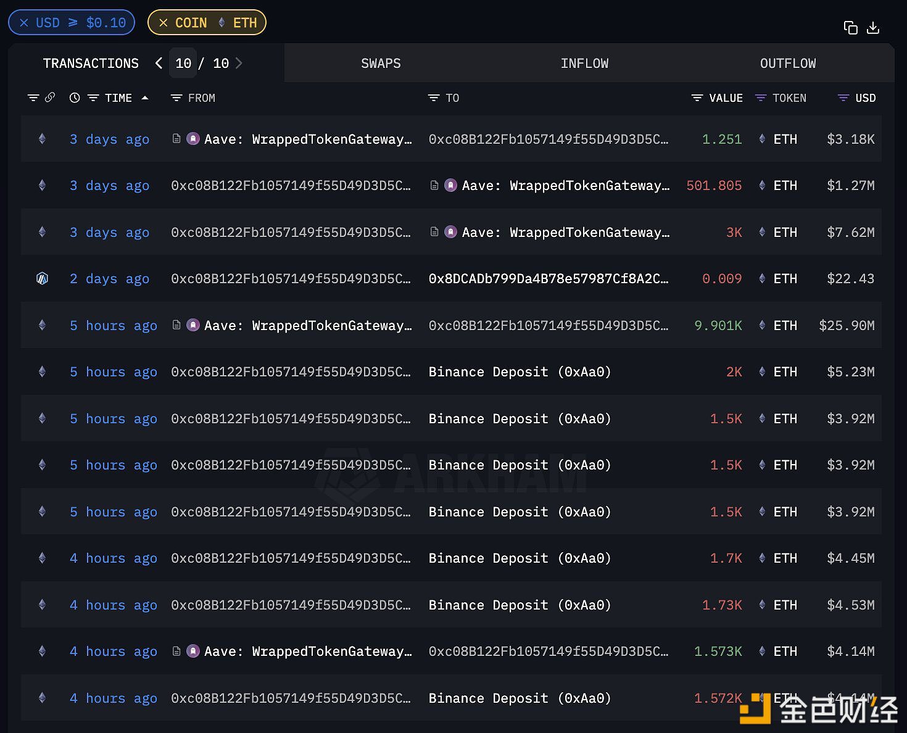Click the 501.805 value cell
The height and width of the screenshot is (733, 907).
tap(714, 186)
